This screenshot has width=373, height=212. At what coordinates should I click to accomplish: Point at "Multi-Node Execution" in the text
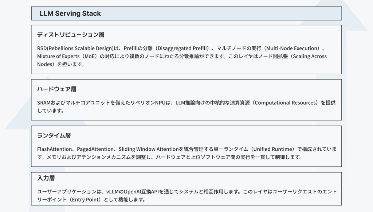(292, 48)
